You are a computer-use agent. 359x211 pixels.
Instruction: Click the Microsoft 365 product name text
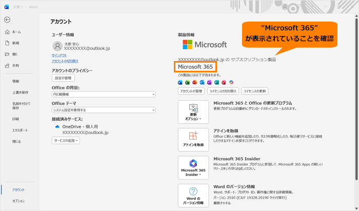tap(195, 67)
